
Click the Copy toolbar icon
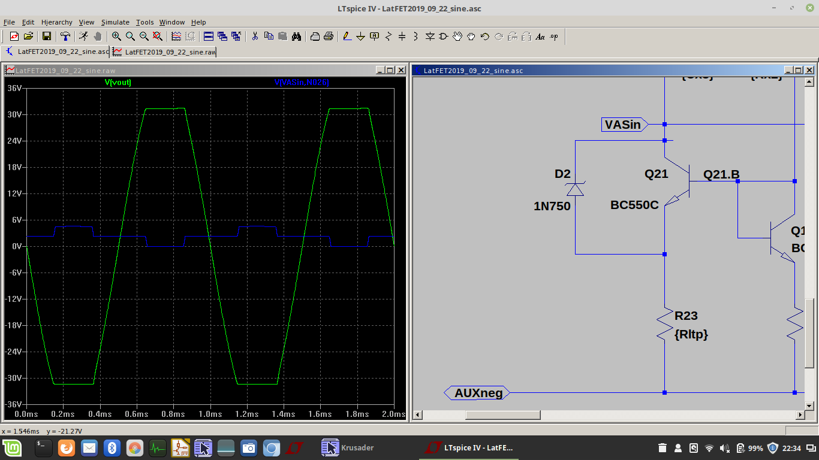269,37
